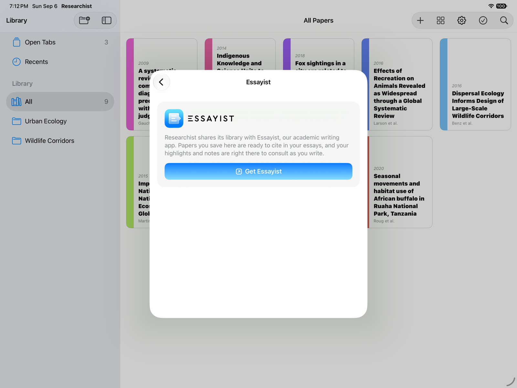The width and height of the screenshot is (517, 388).
Task: Open the Wildlife Corridors folder
Action: pyautogui.click(x=60, y=141)
